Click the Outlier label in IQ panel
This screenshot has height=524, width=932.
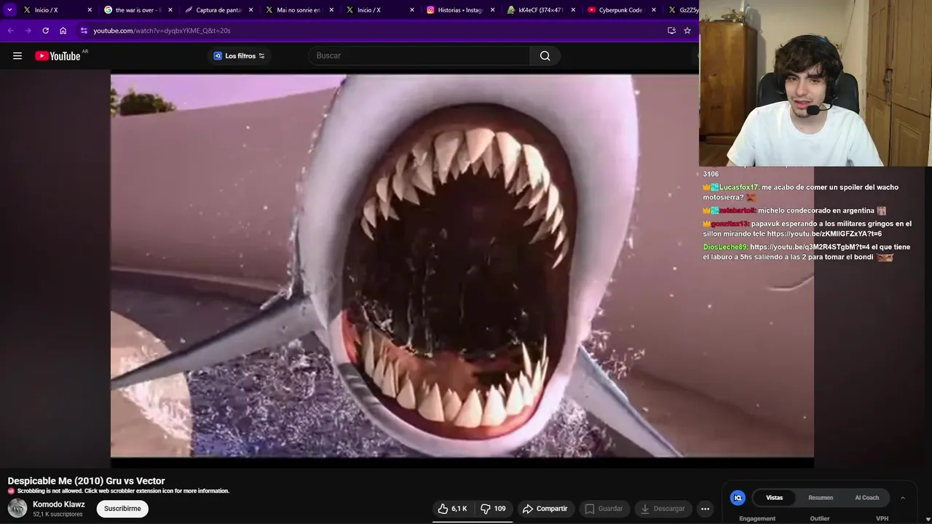(x=820, y=519)
